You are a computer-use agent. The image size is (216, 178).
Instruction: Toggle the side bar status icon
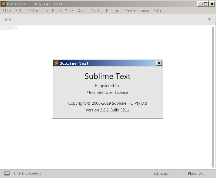click(x=7, y=173)
